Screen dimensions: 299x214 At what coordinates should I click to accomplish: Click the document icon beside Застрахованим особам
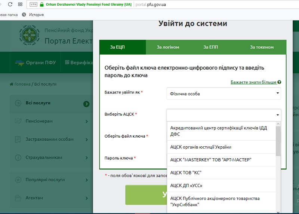[18, 139]
